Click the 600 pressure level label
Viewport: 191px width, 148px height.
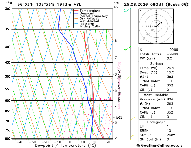point(9,100)
